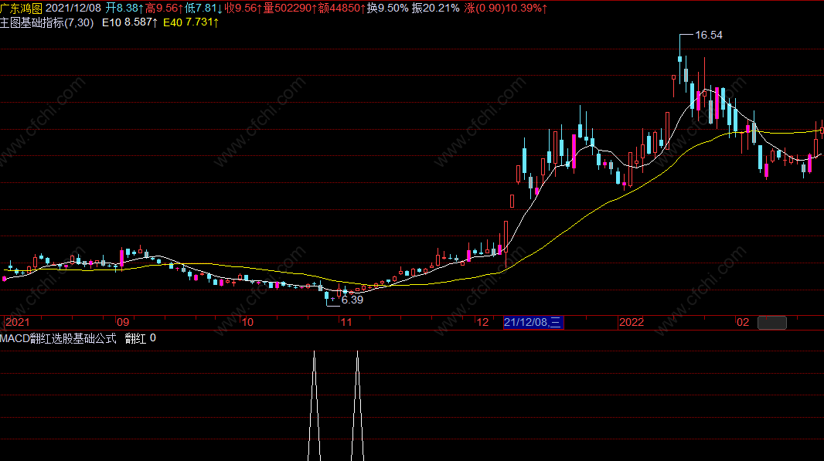Select the date 2021/12/08 in header

73,8
